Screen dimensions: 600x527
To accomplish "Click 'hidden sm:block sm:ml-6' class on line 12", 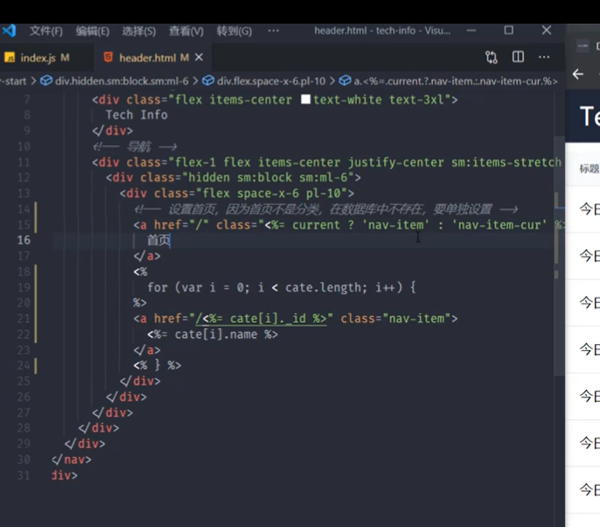I will pyautogui.click(x=268, y=178).
